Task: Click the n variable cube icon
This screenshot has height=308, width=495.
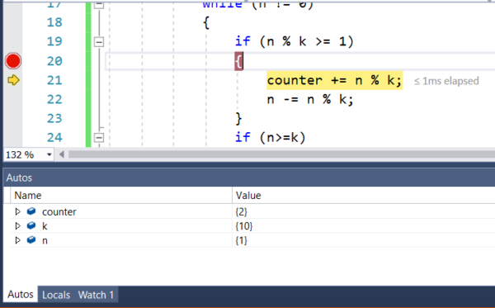Action: pos(31,240)
